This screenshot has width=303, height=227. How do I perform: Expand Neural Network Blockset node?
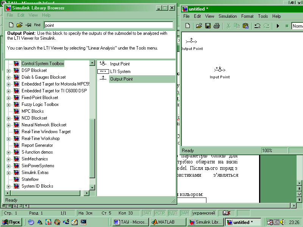pyautogui.click(x=8, y=125)
